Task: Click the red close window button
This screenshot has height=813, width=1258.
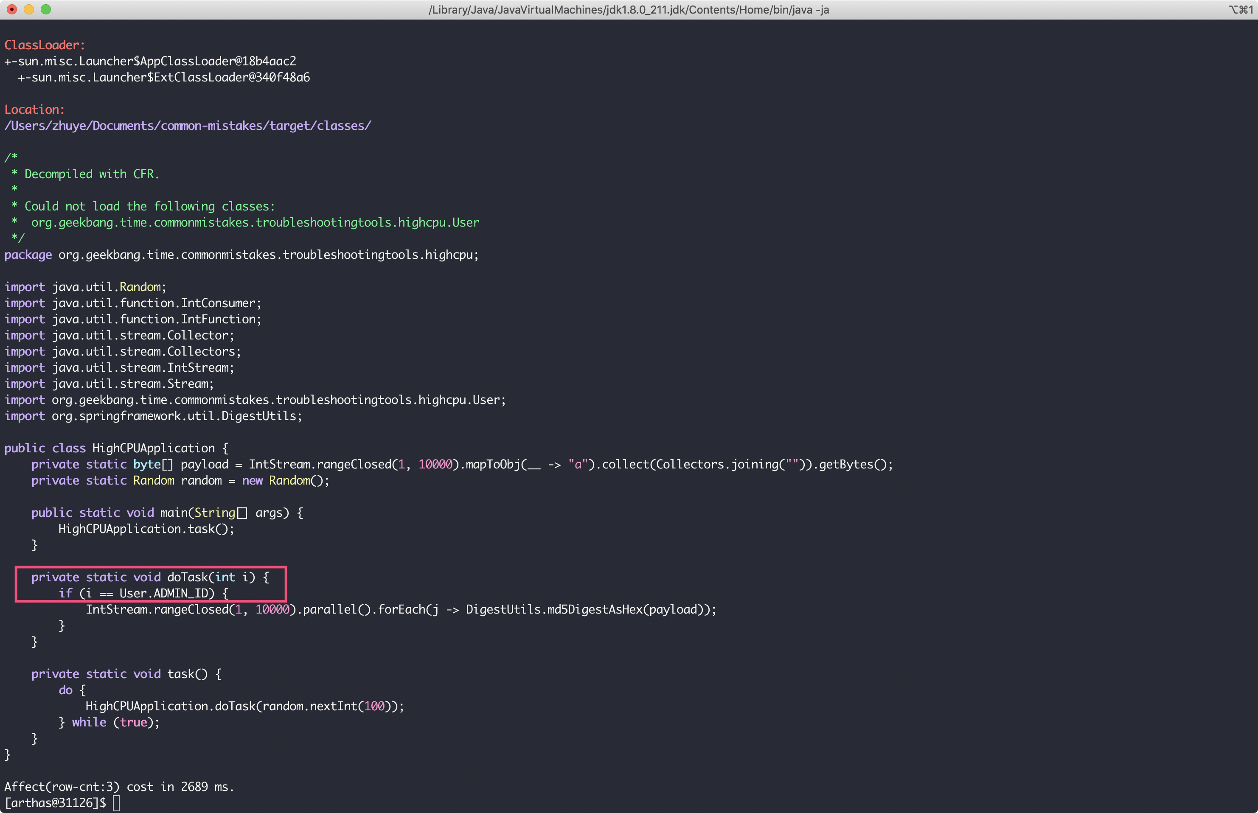Action: pos(11,9)
